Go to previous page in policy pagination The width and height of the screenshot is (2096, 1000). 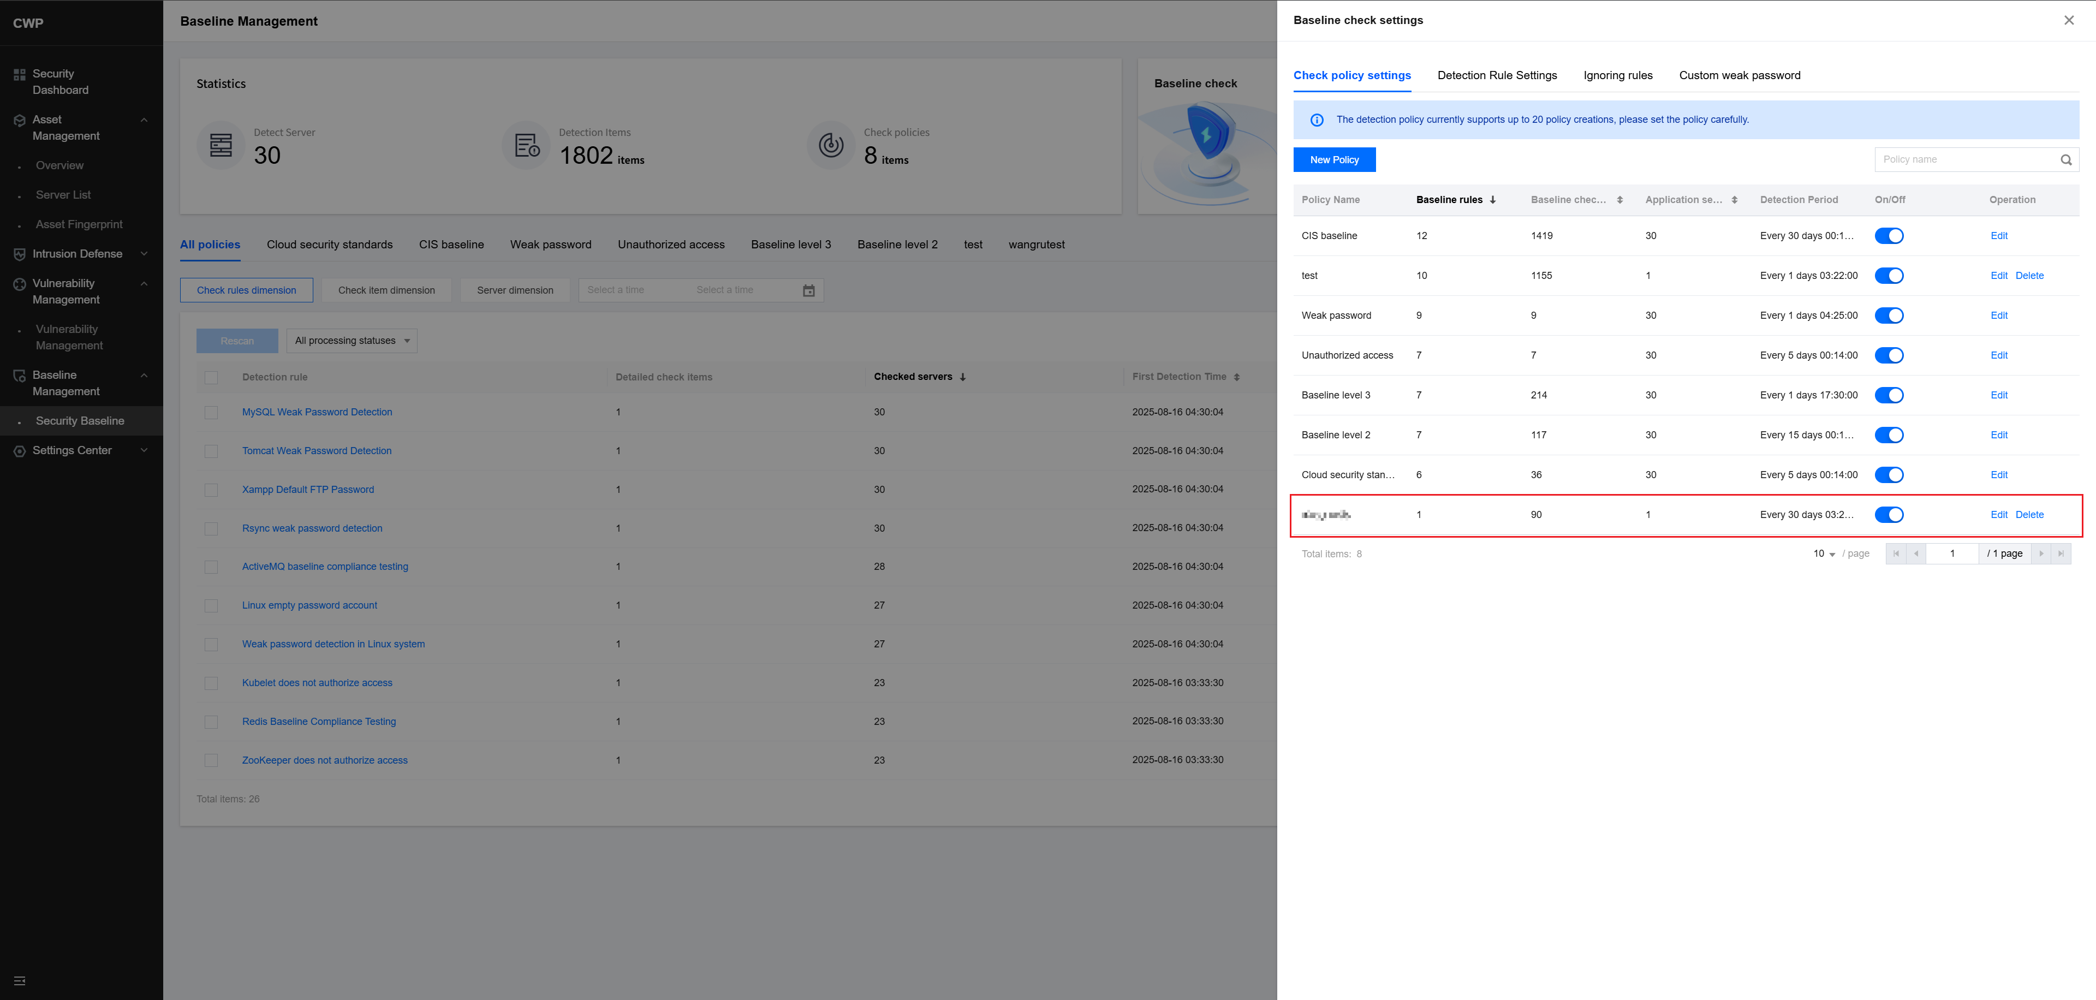pyautogui.click(x=1916, y=553)
